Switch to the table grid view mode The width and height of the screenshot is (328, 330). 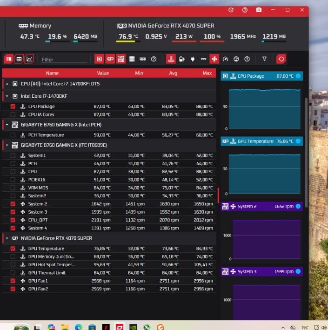(19, 59)
